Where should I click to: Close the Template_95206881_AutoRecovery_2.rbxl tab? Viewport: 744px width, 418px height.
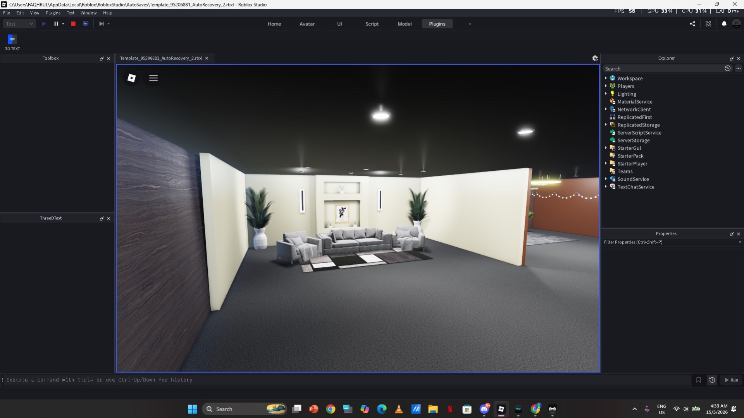(x=207, y=58)
